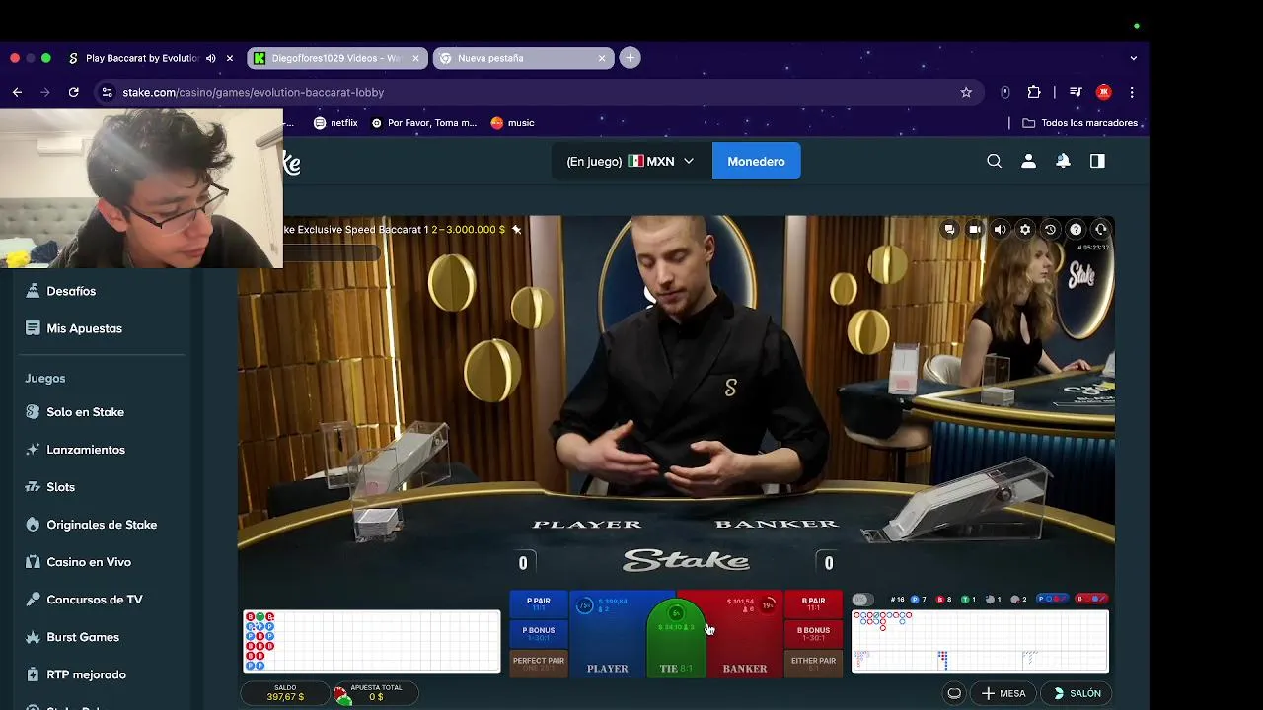The width and height of the screenshot is (1263, 710).
Task: Click the SALÓN lobby button
Action: click(1077, 693)
